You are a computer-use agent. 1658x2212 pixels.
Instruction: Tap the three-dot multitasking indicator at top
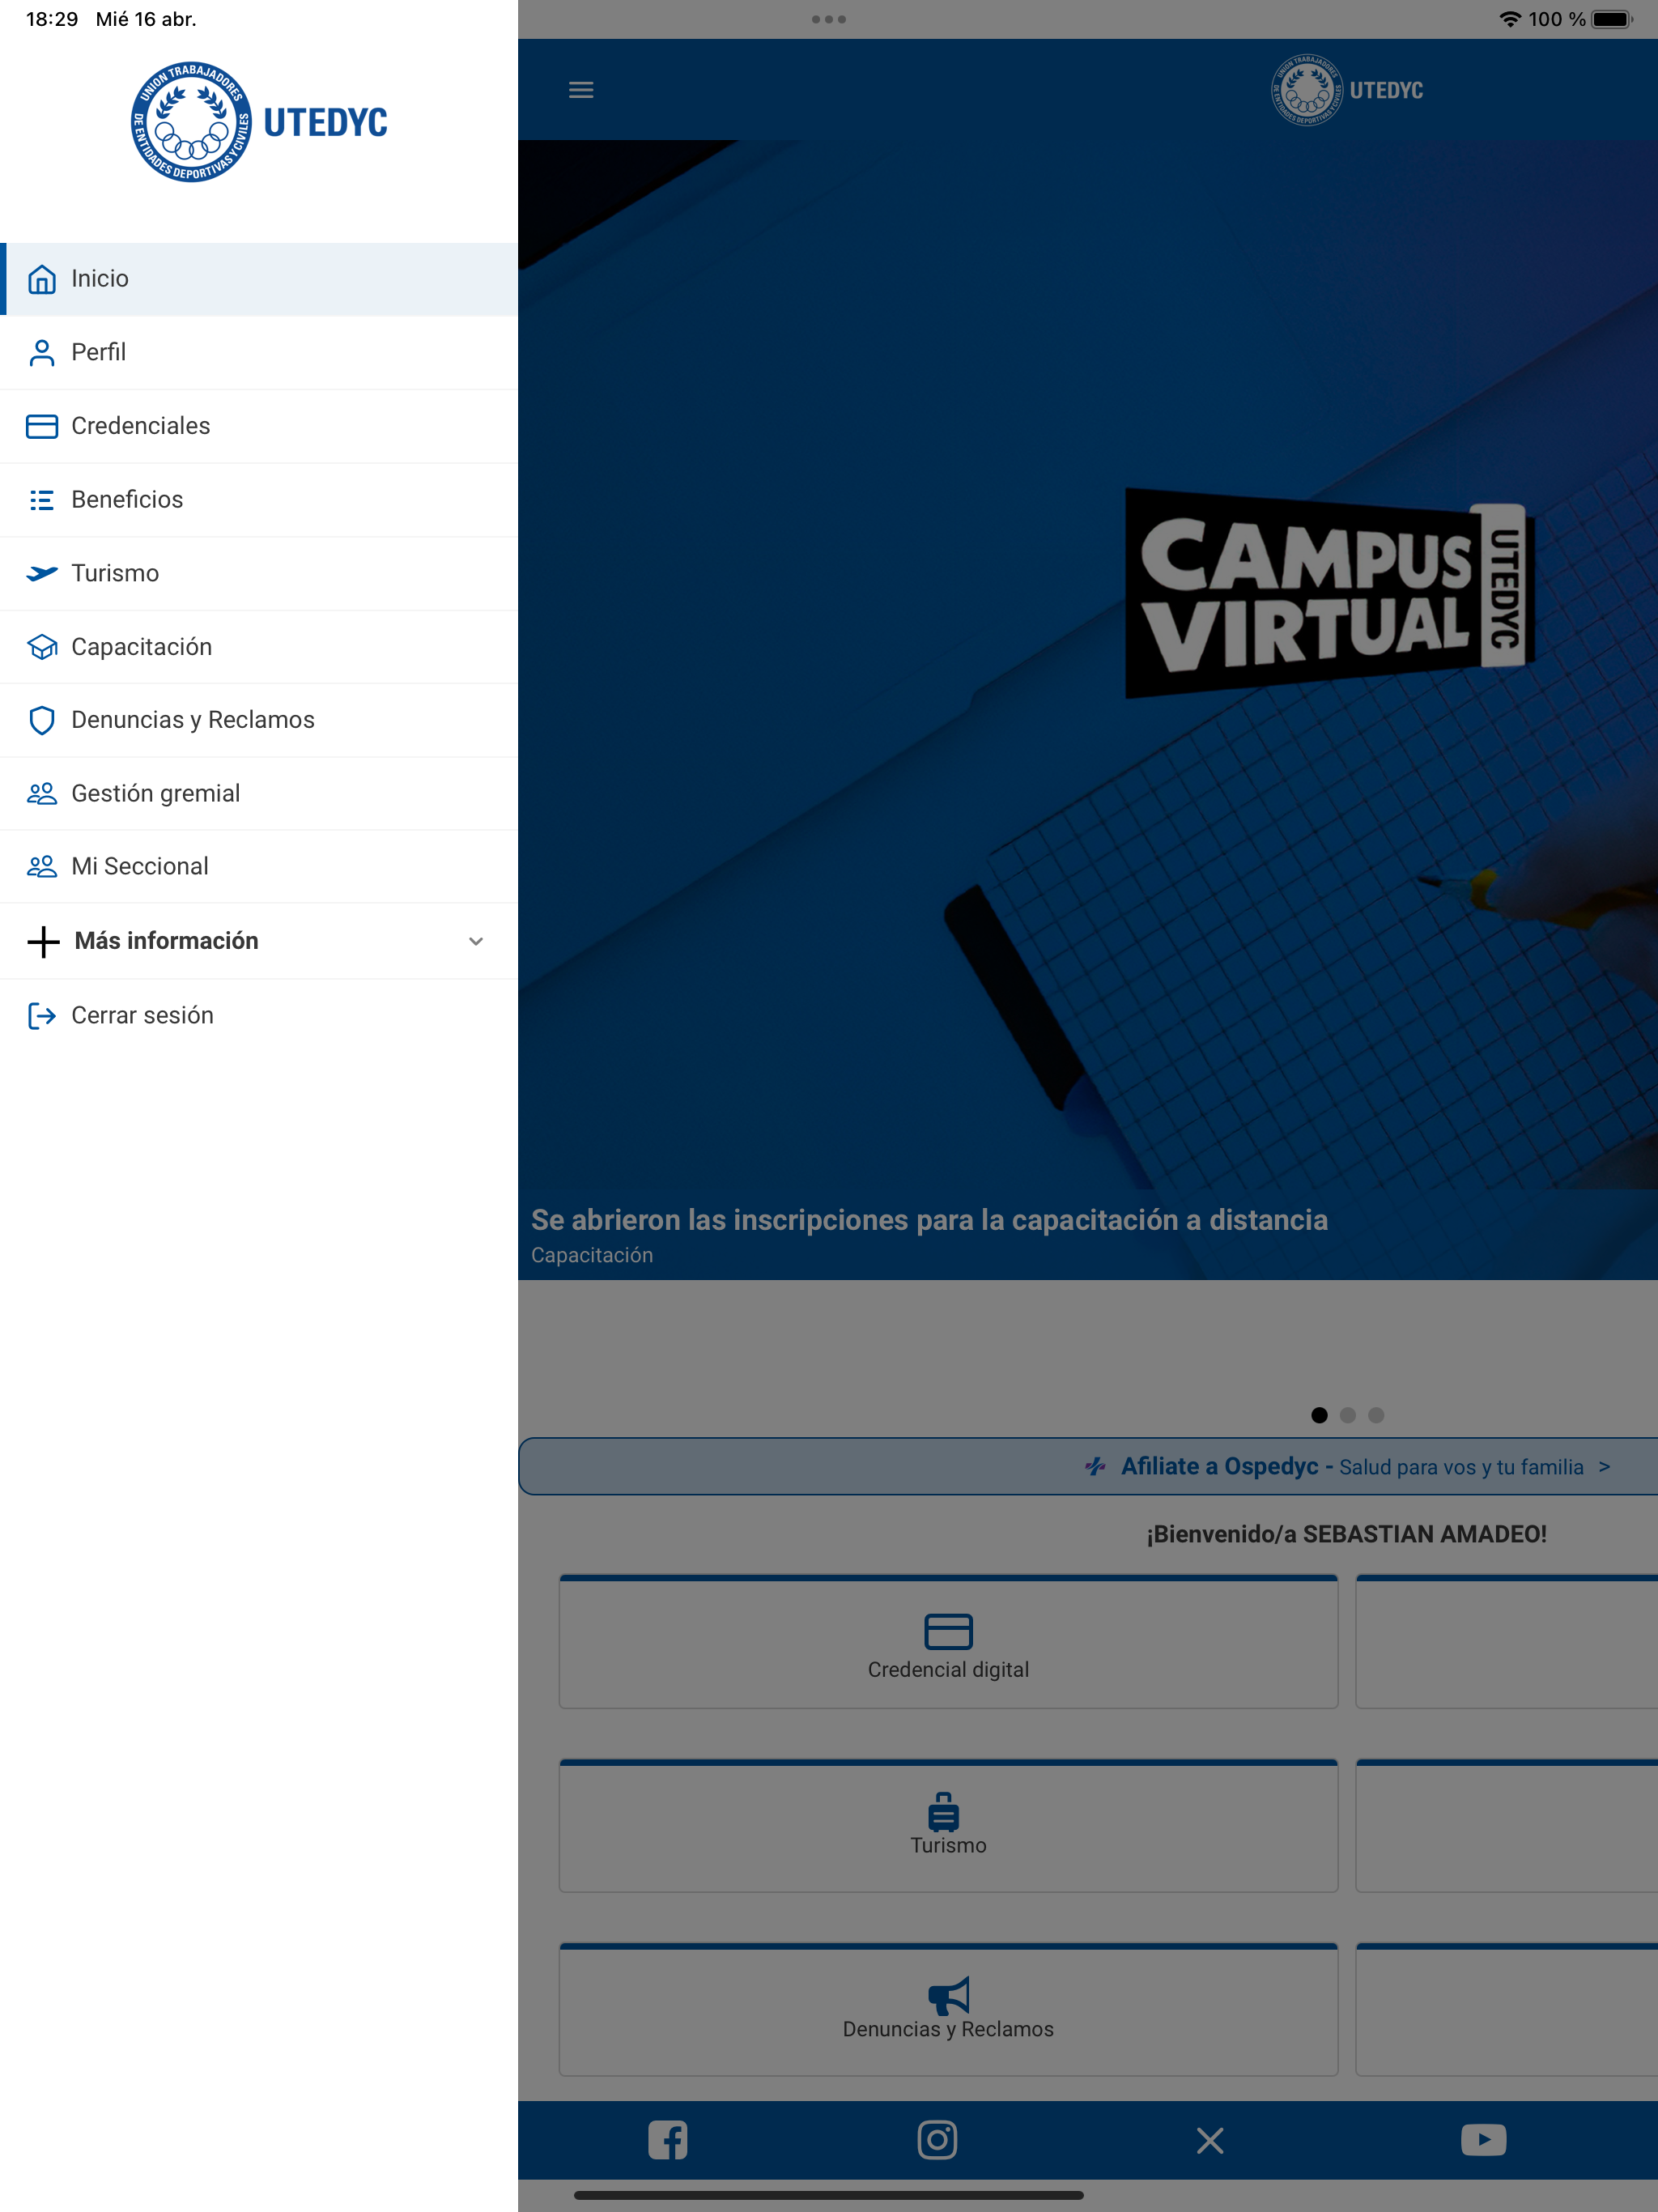pos(829,19)
